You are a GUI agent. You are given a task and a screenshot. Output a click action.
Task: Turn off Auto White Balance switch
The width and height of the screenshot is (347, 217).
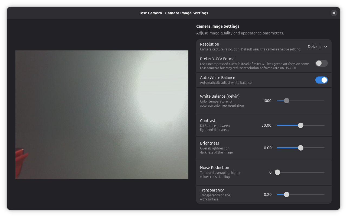coord(322,80)
